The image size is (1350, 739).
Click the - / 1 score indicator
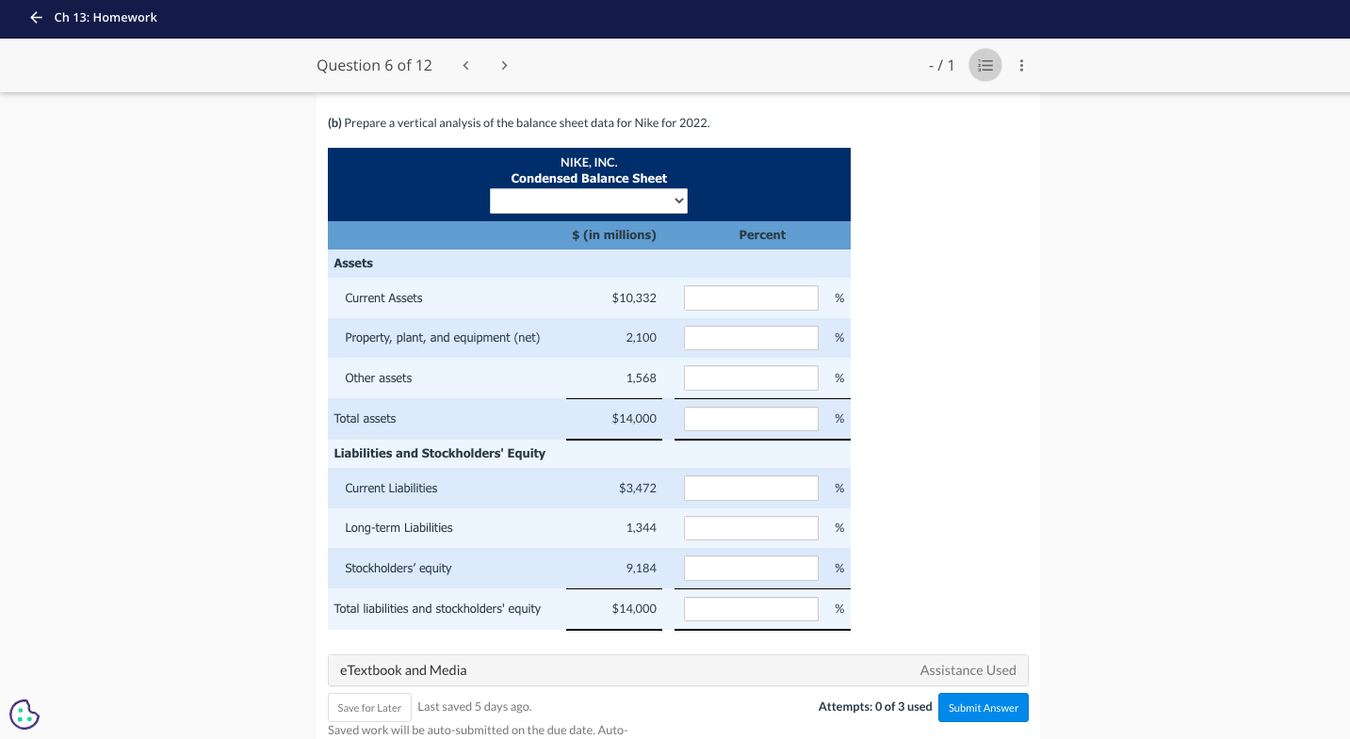[941, 65]
